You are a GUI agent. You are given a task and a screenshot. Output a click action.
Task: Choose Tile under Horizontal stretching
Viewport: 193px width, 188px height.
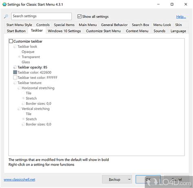29,93
